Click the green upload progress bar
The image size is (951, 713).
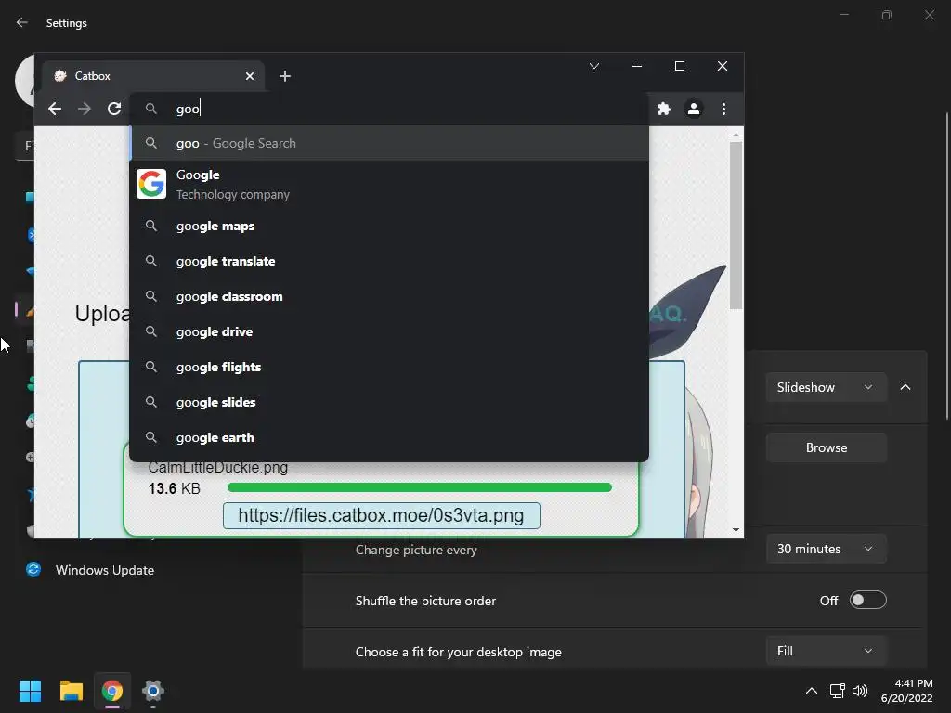[420, 487]
